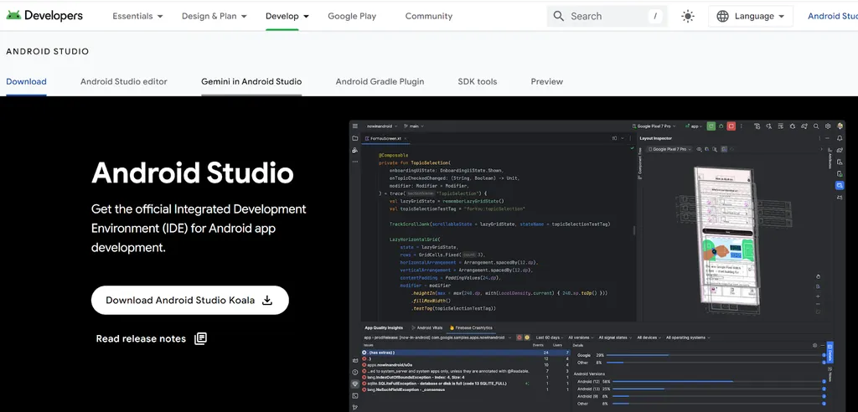The width and height of the screenshot is (858, 412).
Task: Open the Last 60 days filter dropdown
Action: click(550, 337)
